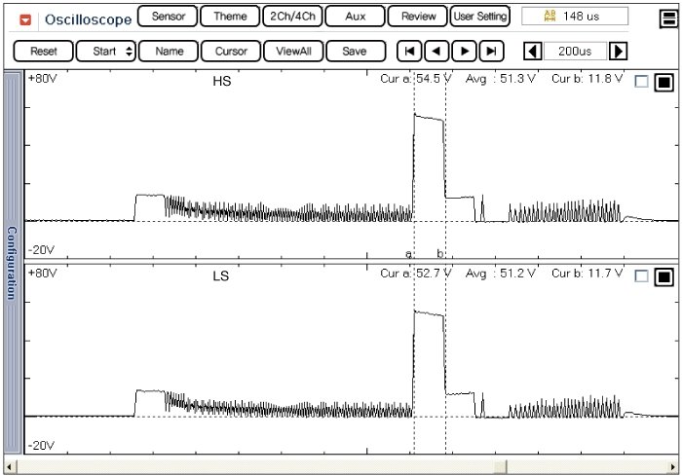Open the Aux menu
The image size is (682, 476).
pyautogui.click(x=355, y=17)
